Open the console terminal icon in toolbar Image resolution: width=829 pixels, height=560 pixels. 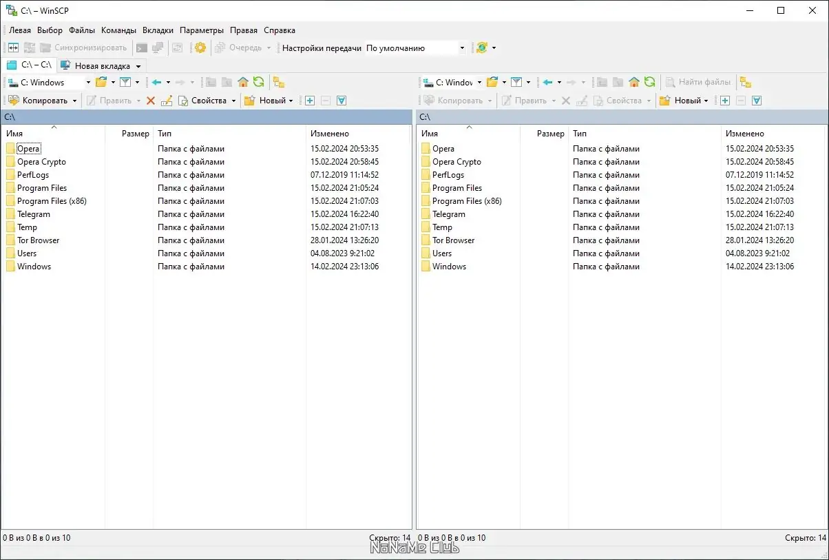coord(142,48)
